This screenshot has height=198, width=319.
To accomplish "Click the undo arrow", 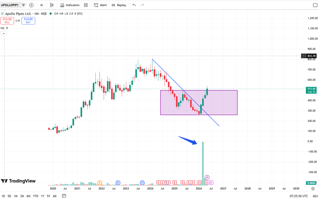I will 134,5.
